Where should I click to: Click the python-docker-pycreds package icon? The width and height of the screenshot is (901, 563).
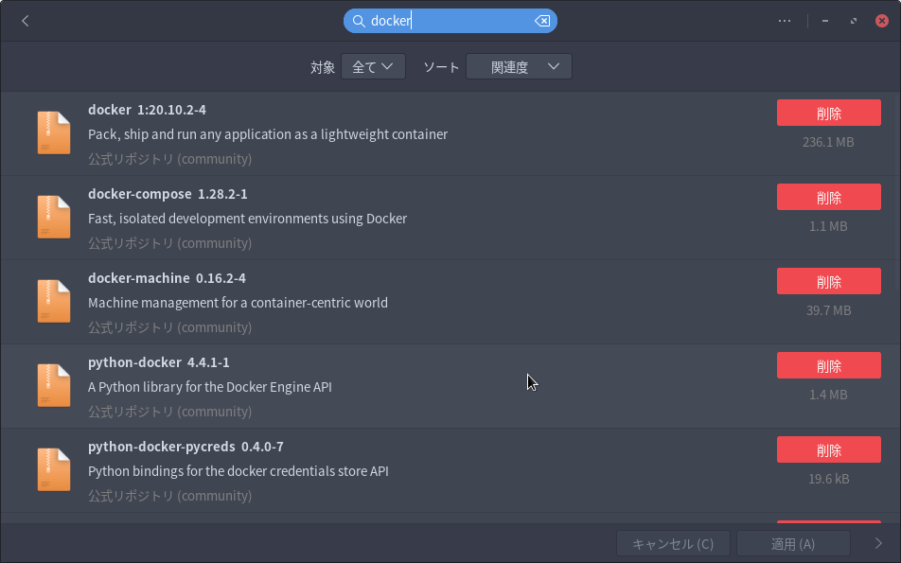[54, 470]
